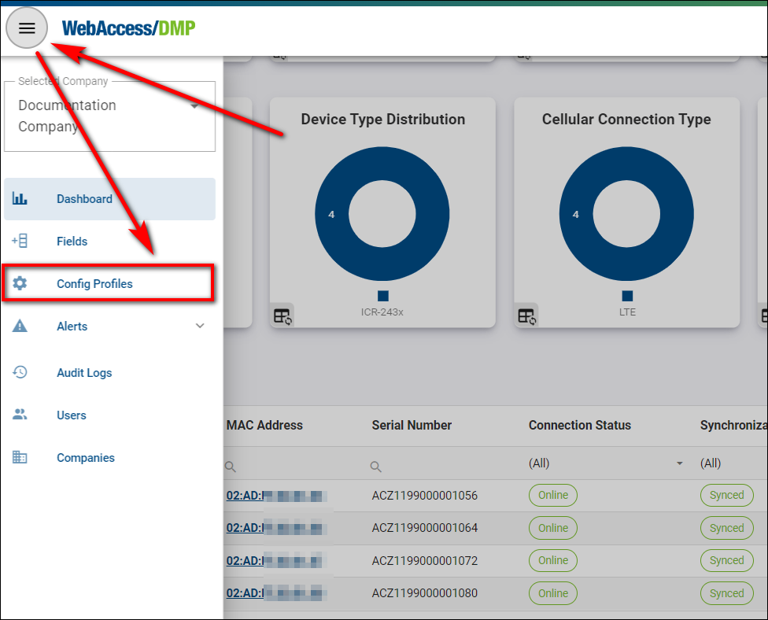
Task: Click the Serial Number search field
Action: (x=441, y=466)
